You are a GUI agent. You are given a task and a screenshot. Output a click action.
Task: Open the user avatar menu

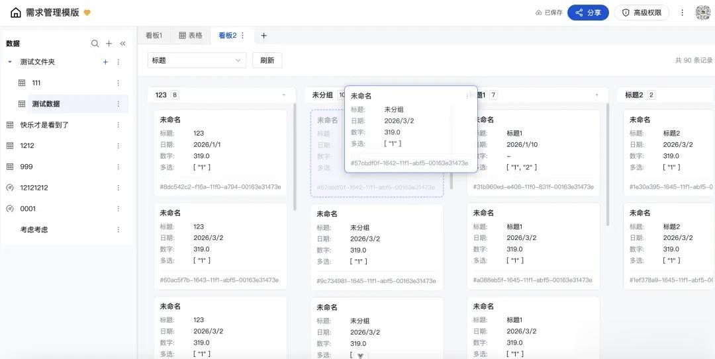pos(704,13)
